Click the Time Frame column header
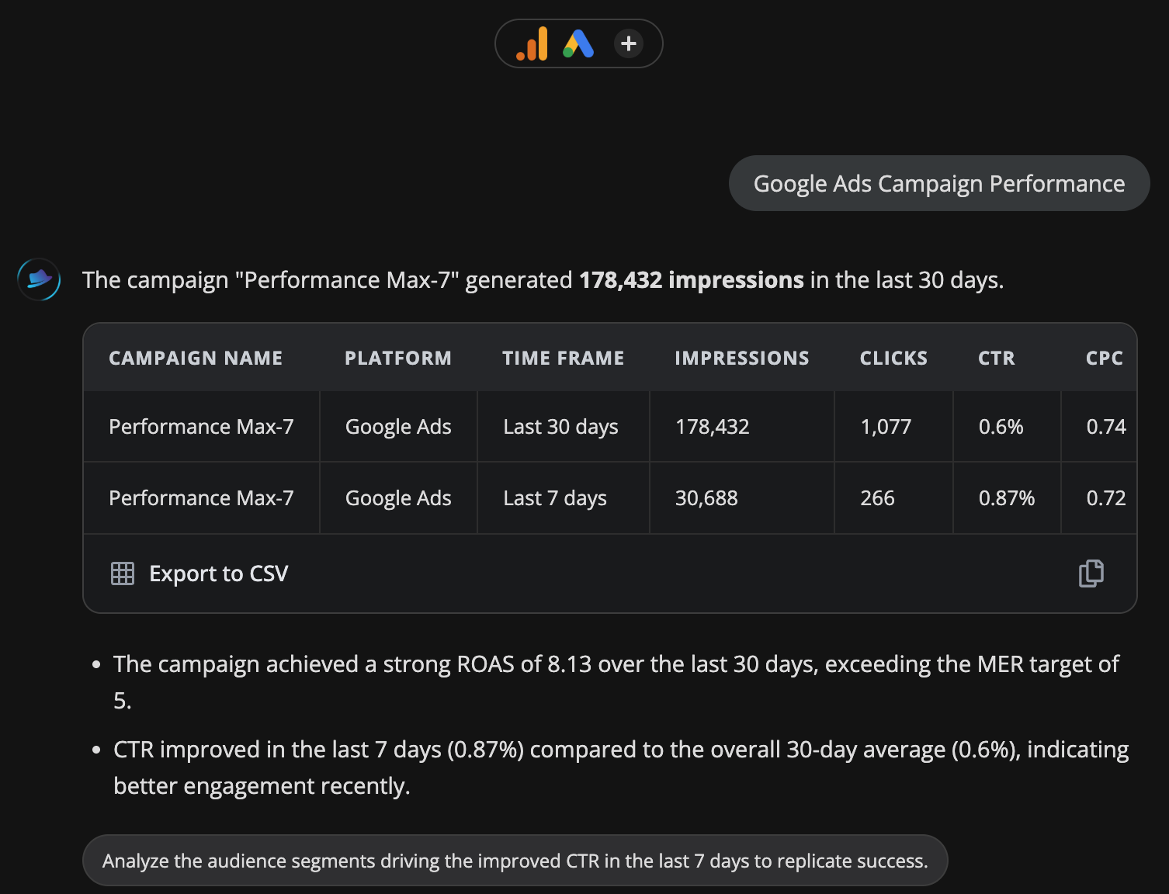The image size is (1169, 894). click(x=563, y=358)
